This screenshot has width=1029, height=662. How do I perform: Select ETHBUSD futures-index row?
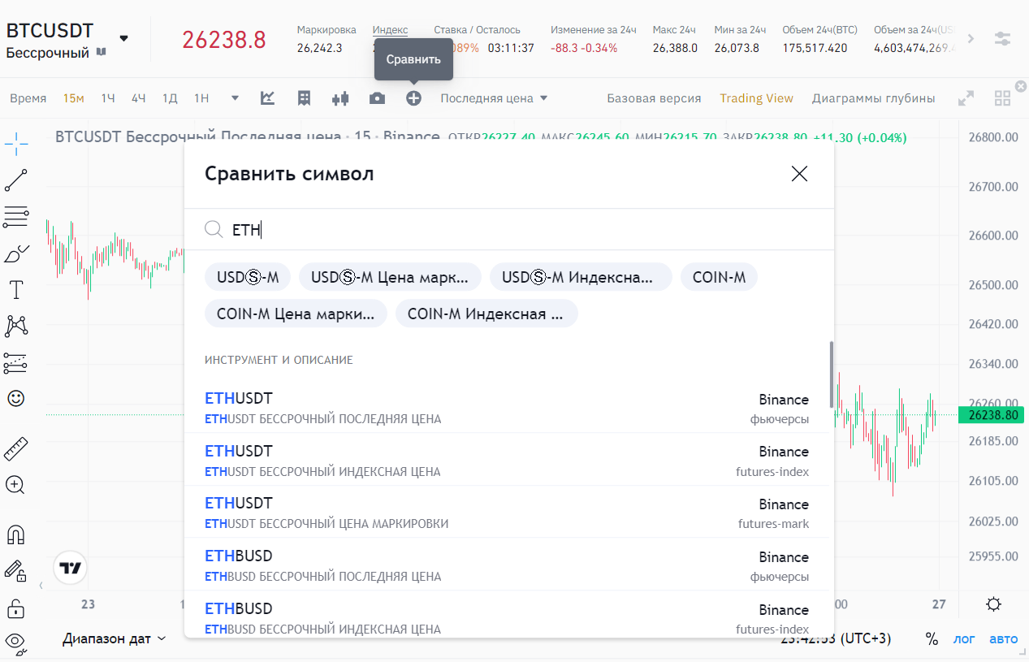(x=507, y=616)
